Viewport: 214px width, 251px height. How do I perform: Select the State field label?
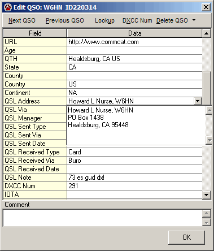pos(35,67)
